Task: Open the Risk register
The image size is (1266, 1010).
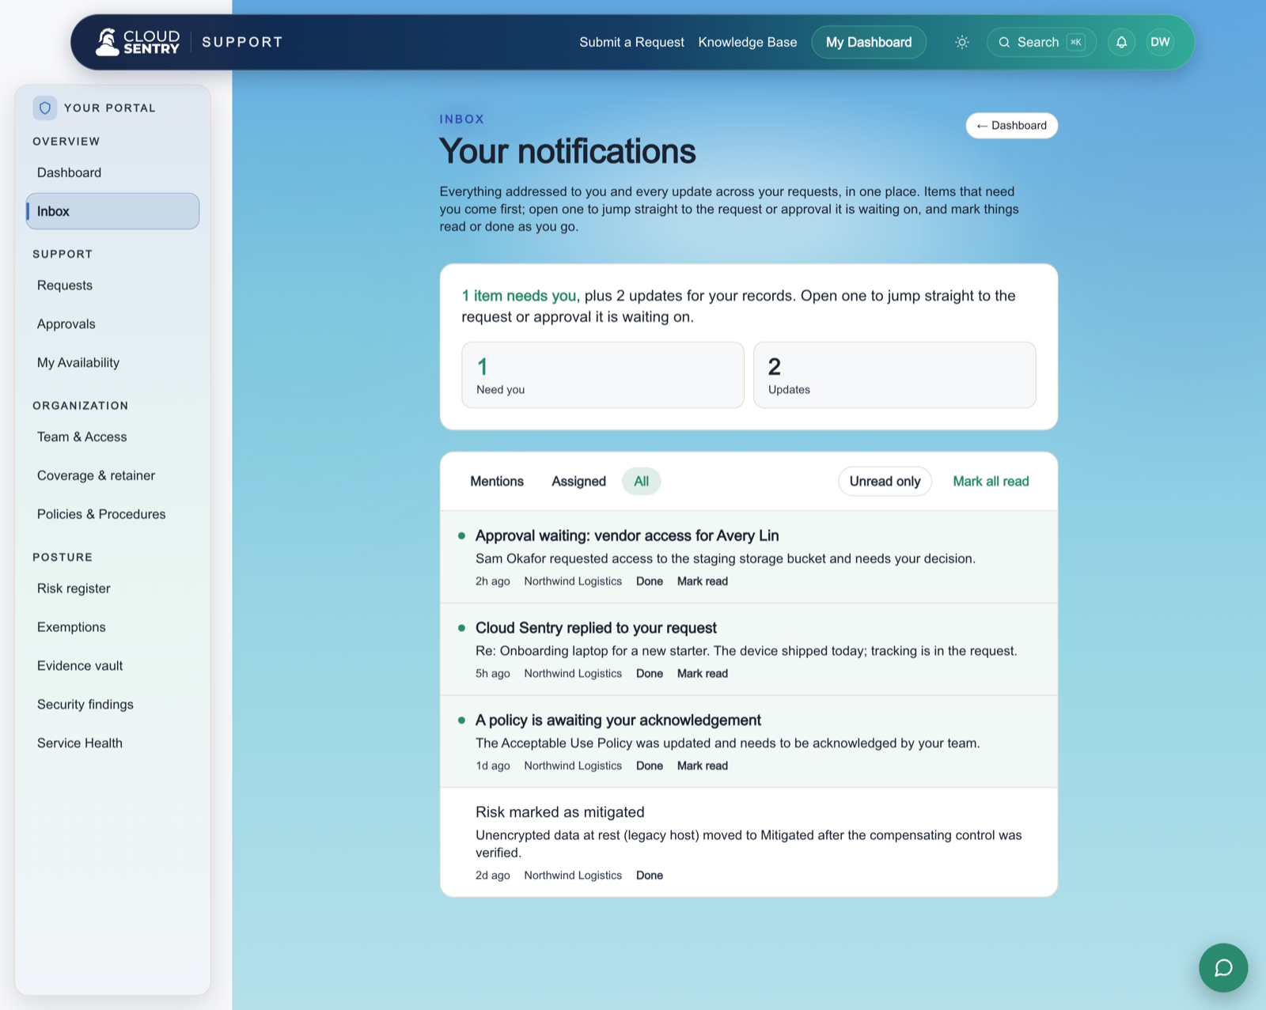Action: tap(112, 588)
